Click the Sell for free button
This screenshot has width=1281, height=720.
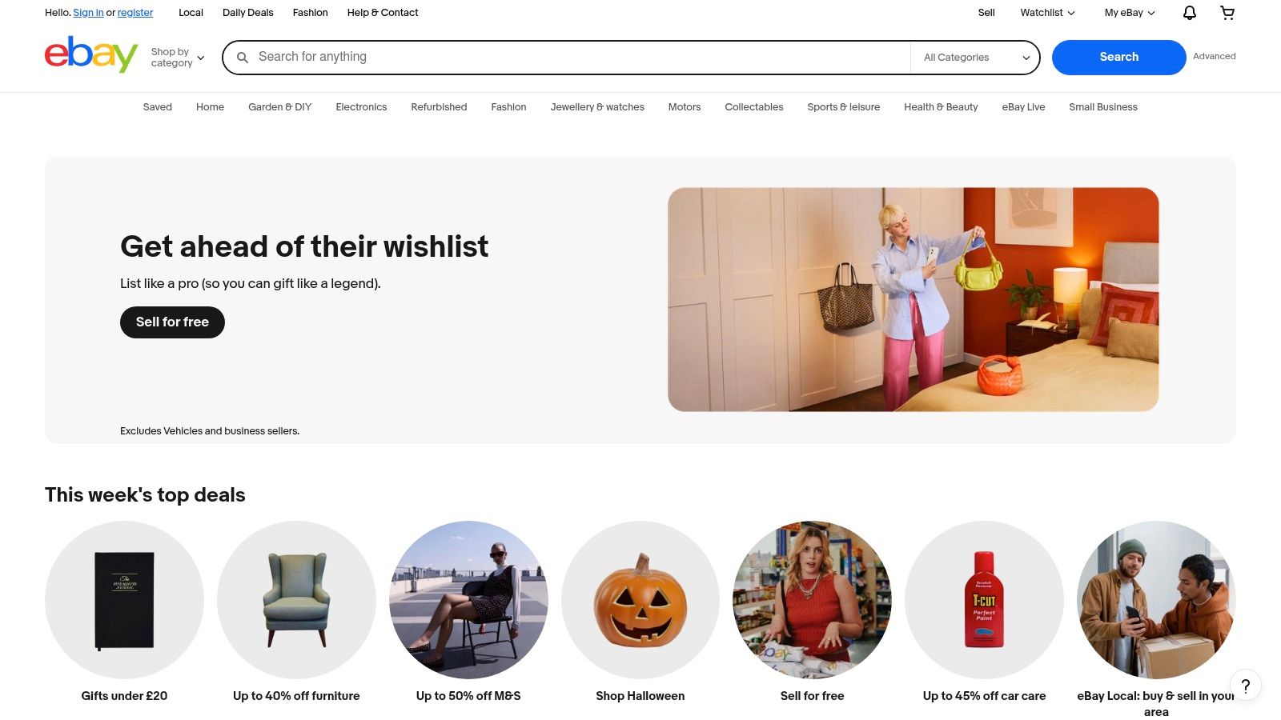coord(172,322)
